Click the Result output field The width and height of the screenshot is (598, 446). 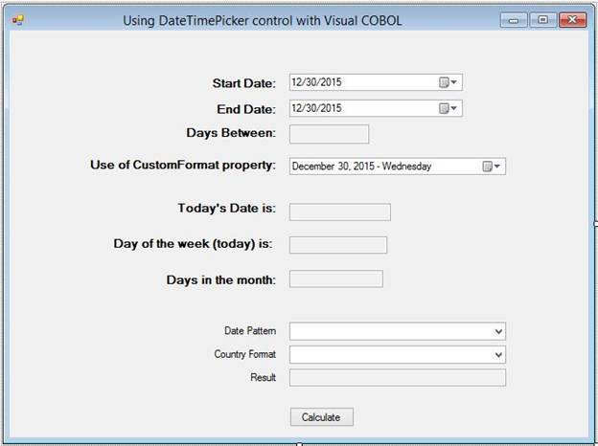(397, 378)
